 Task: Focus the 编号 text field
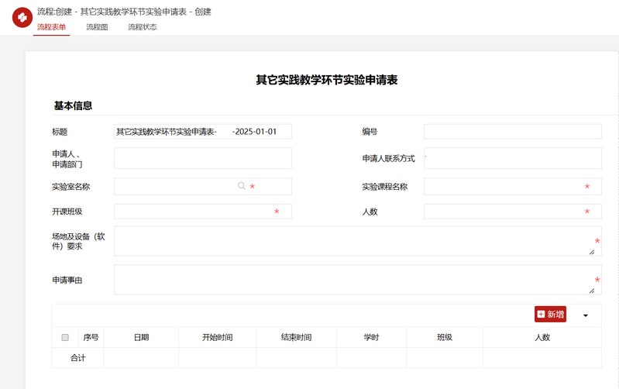click(512, 132)
